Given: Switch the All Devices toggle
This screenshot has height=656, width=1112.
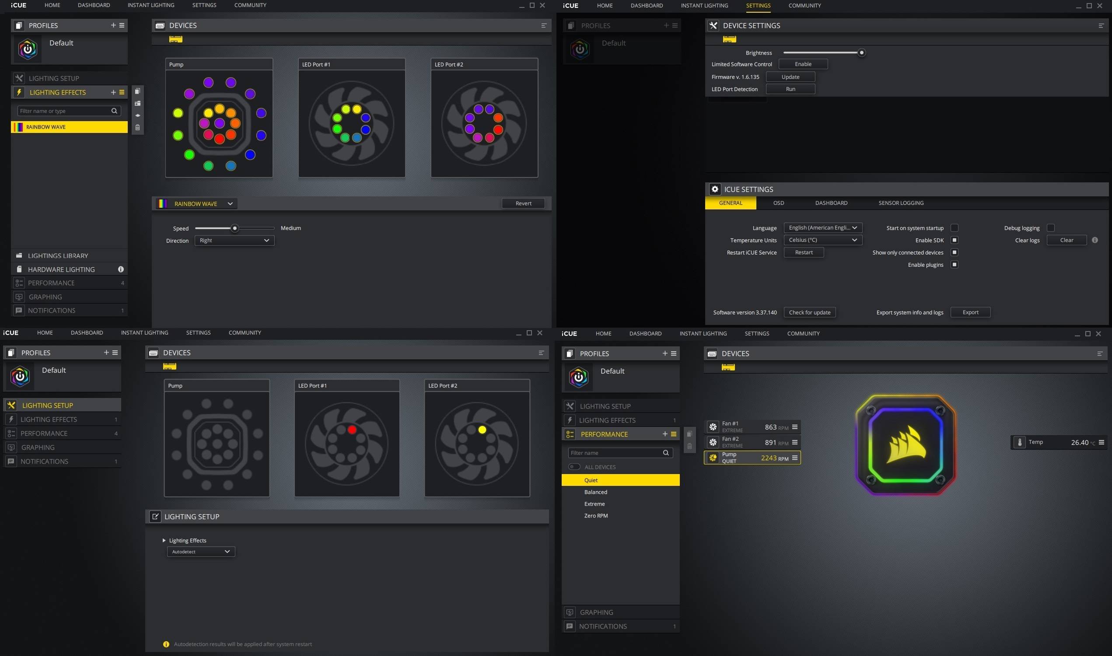Looking at the screenshot, I should 574,467.
